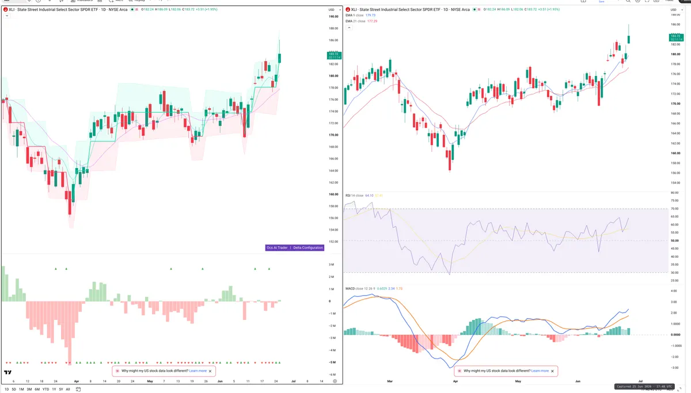The height and width of the screenshot is (393, 691).
Task: Click the green market status dot on right chart
Action: [x=476, y=10]
